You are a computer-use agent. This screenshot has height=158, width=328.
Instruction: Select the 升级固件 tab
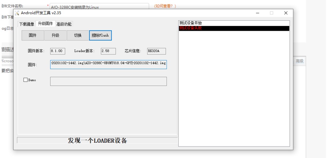pyautogui.click(x=45, y=24)
